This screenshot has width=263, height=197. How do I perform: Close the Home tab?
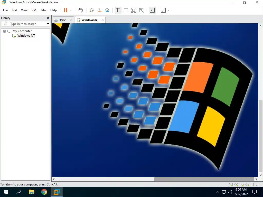point(71,20)
